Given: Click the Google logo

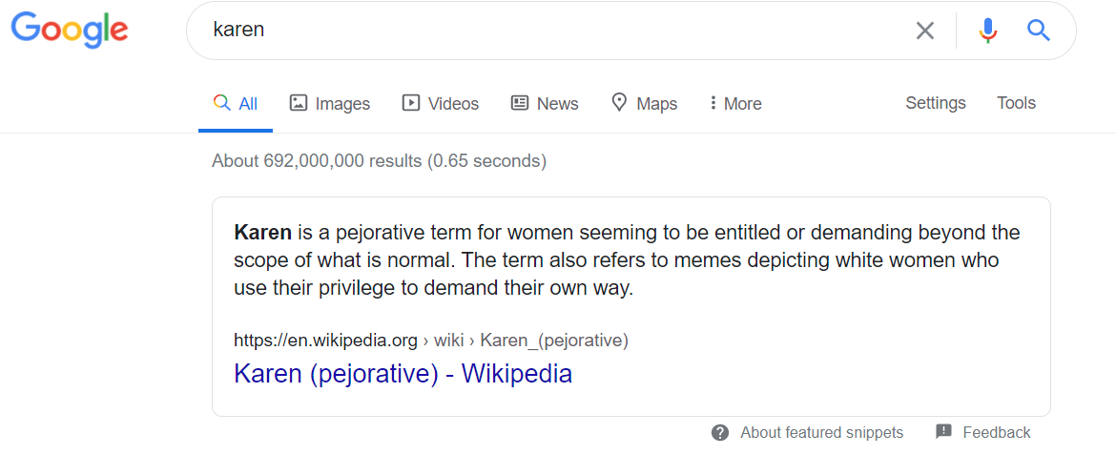Looking at the screenshot, I should [70, 31].
